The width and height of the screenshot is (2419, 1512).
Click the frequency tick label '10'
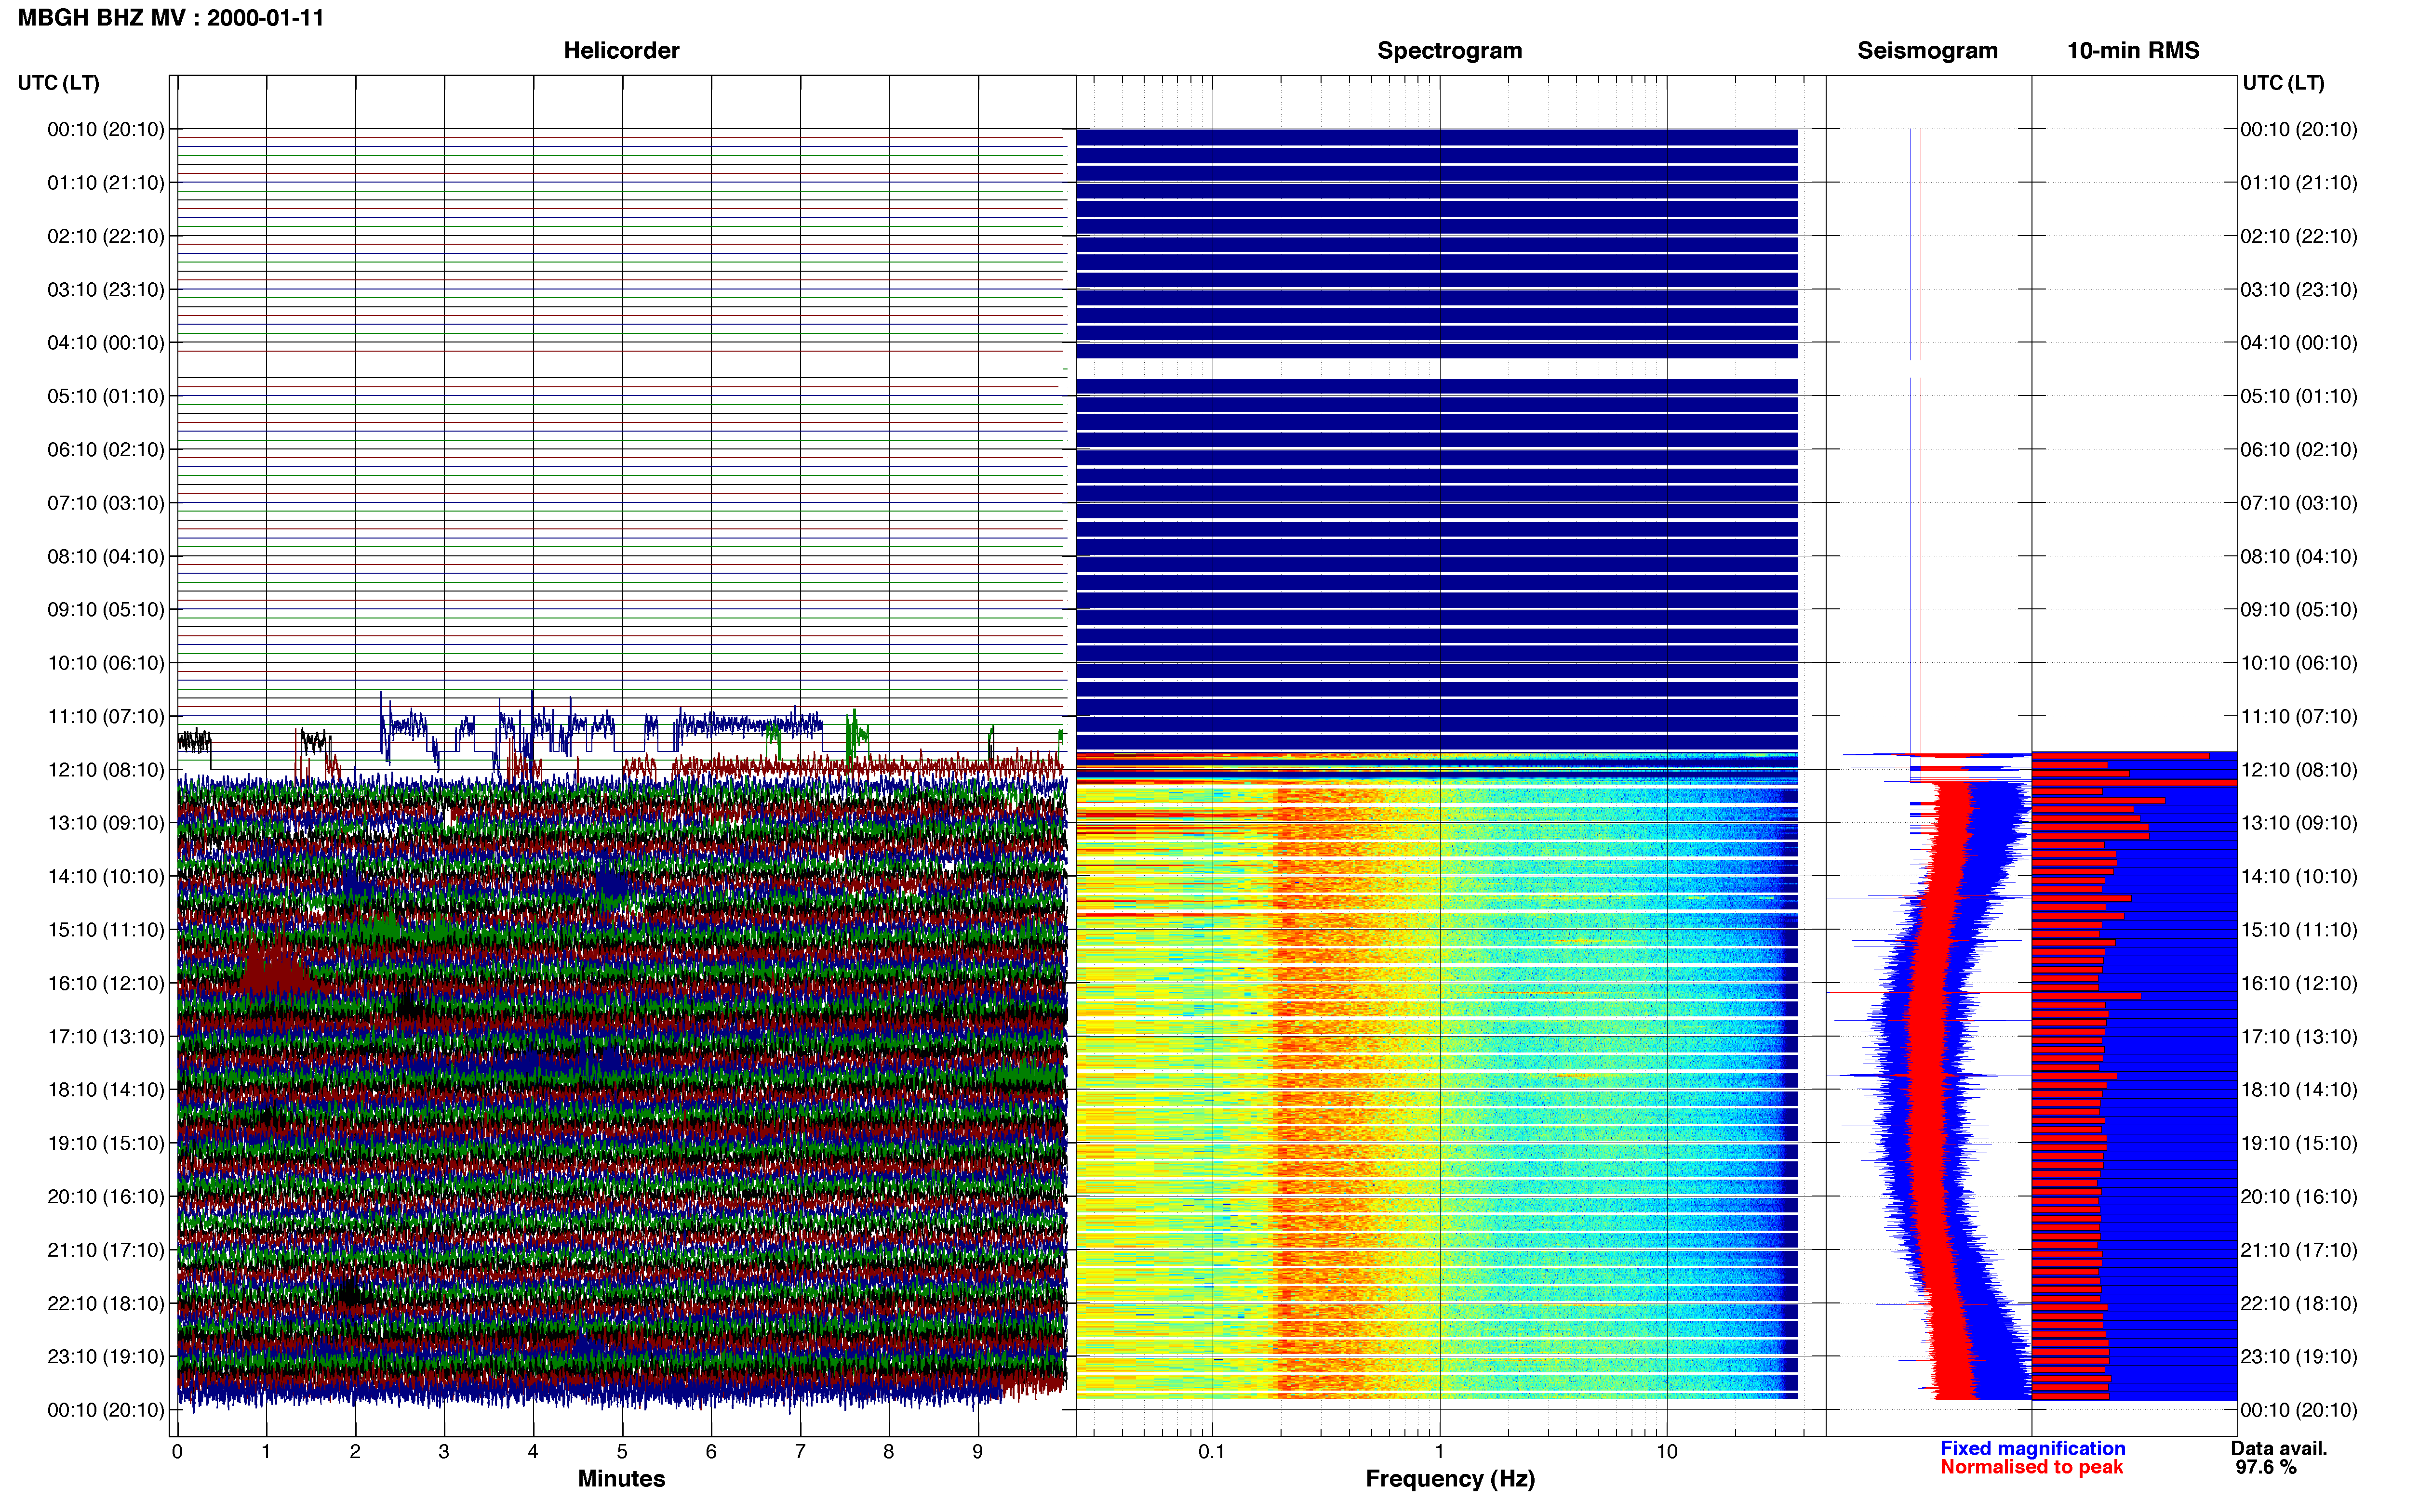pos(1667,1452)
